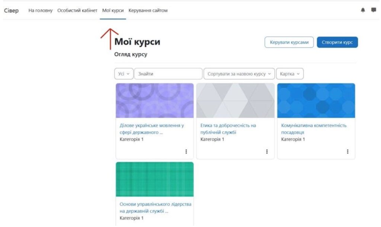Click blue thumbnail of Комунікативна компетентність course
The width and height of the screenshot is (381, 227).
pyautogui.click(x=316, y=100)
